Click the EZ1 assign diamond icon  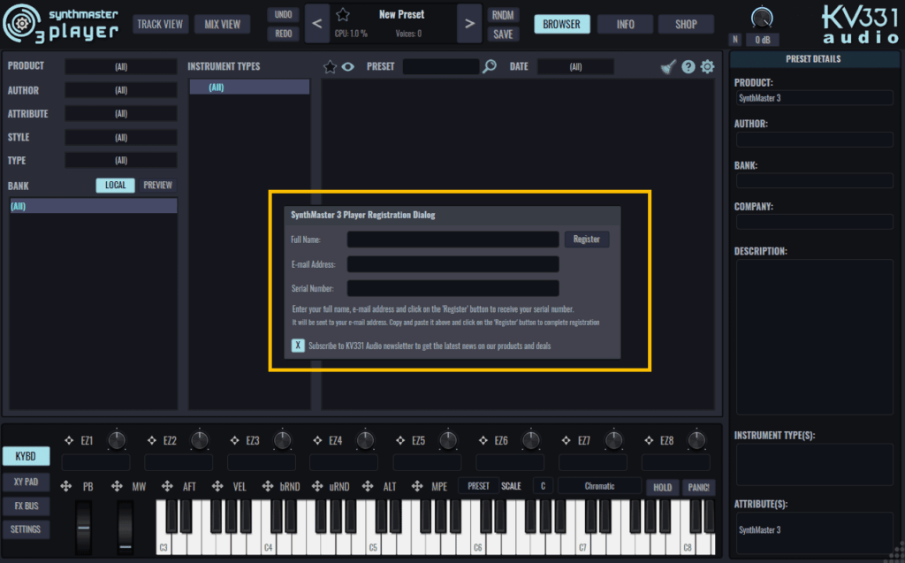coord(69,440)
